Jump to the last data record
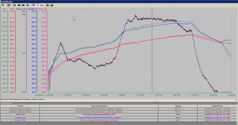Screen dimensions: 238x125 28,5
